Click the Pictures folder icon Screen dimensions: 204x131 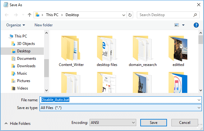(13, 81)
